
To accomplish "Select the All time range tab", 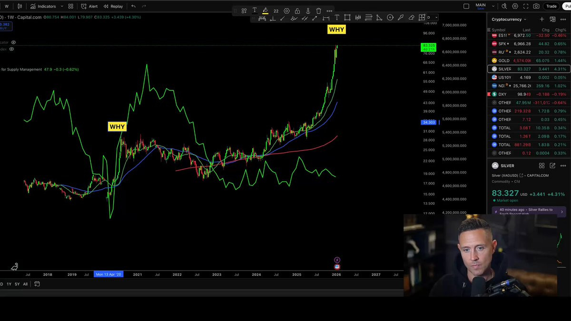I will [x=25, y=284].
